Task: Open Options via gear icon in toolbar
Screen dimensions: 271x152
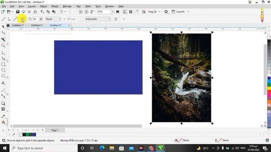Action: [166, 12]
